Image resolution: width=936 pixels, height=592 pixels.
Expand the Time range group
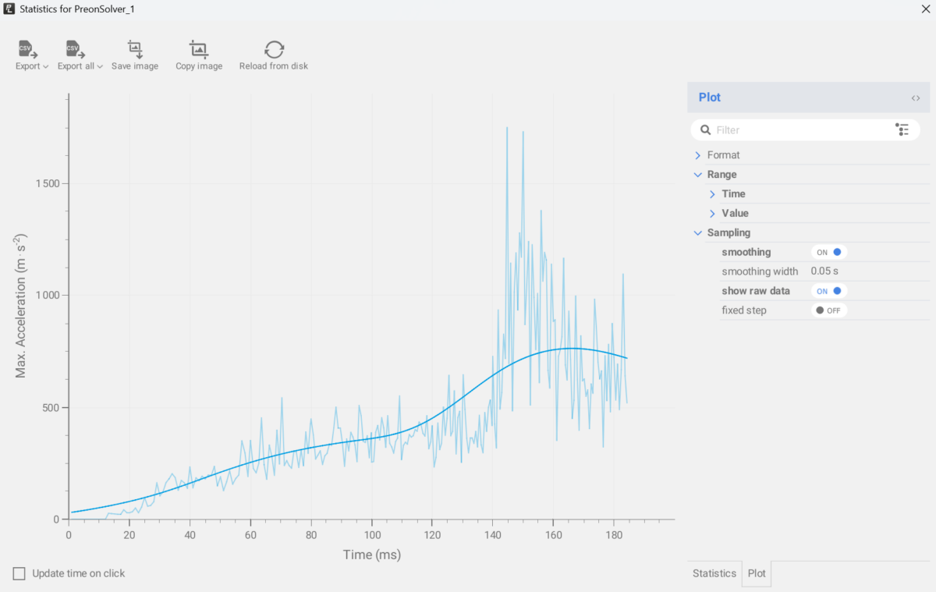(x=712, y=194)
